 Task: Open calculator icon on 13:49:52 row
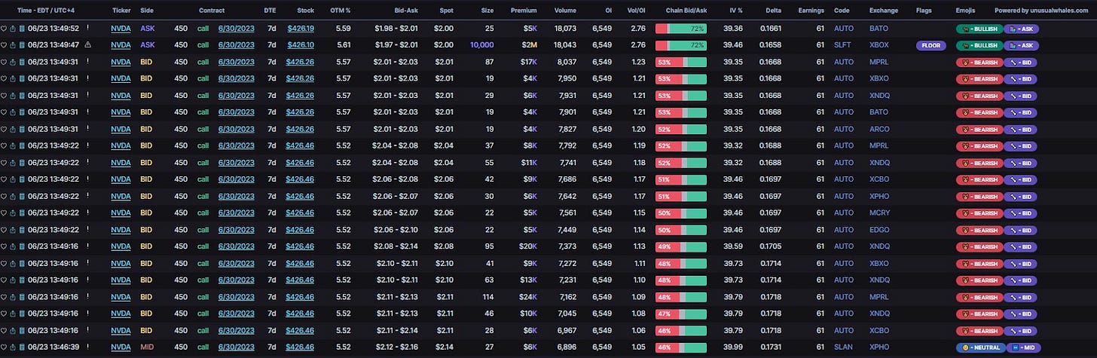click(22, 28)
